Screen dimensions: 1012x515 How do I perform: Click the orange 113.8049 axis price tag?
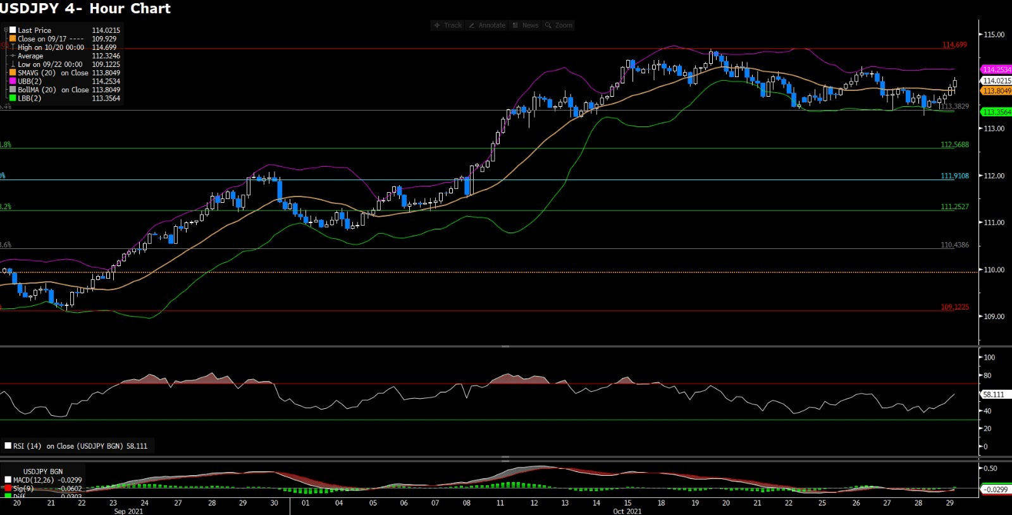996,90
